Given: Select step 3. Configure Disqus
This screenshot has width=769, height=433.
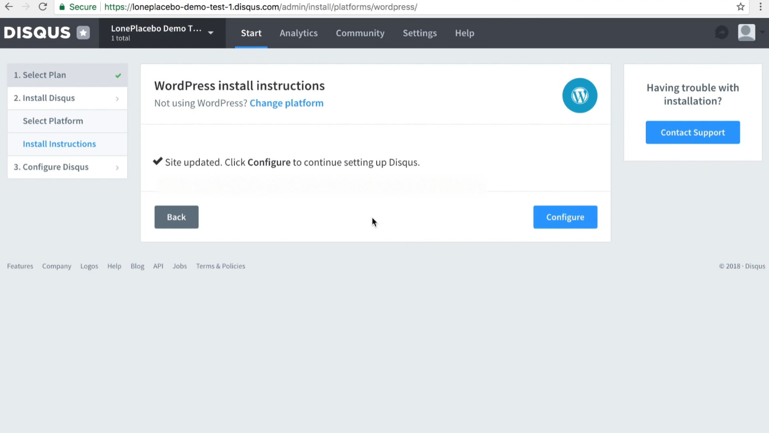Looking at the screenshot, I should click(x=67, y=167).
